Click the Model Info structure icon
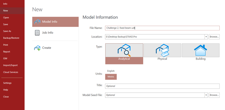Viewport: 225px width, 110px height. (x=37, y=22)
